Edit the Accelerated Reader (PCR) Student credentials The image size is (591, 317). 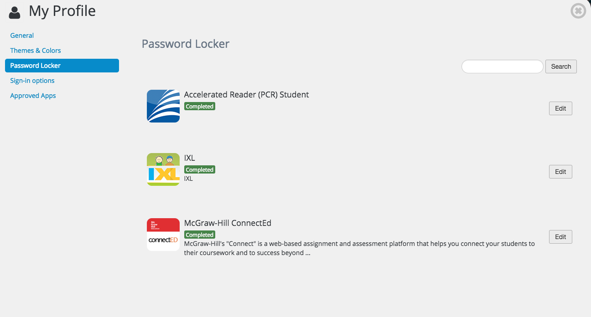pyautogui.click(x=560, y=108)
